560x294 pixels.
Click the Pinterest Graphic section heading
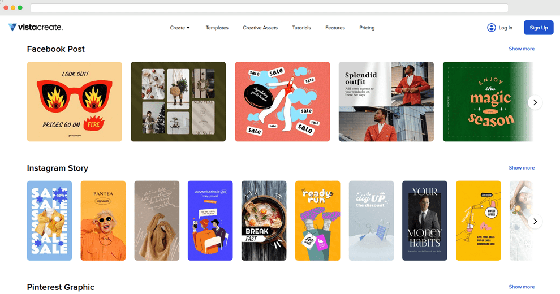[61, 287]
